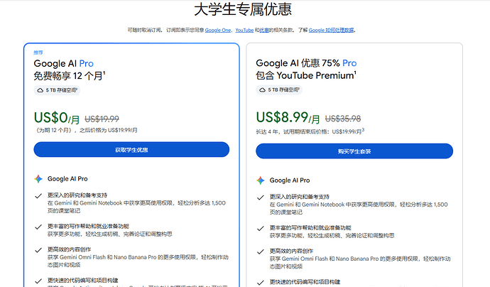Click Gemini Notebook description in free plan

click(x=136, y=207)
